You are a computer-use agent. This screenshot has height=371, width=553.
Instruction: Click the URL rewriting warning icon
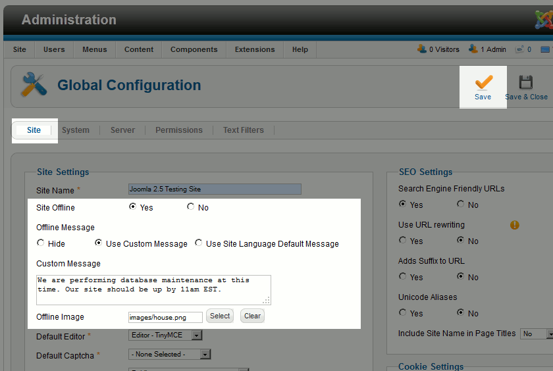[515, 225]
